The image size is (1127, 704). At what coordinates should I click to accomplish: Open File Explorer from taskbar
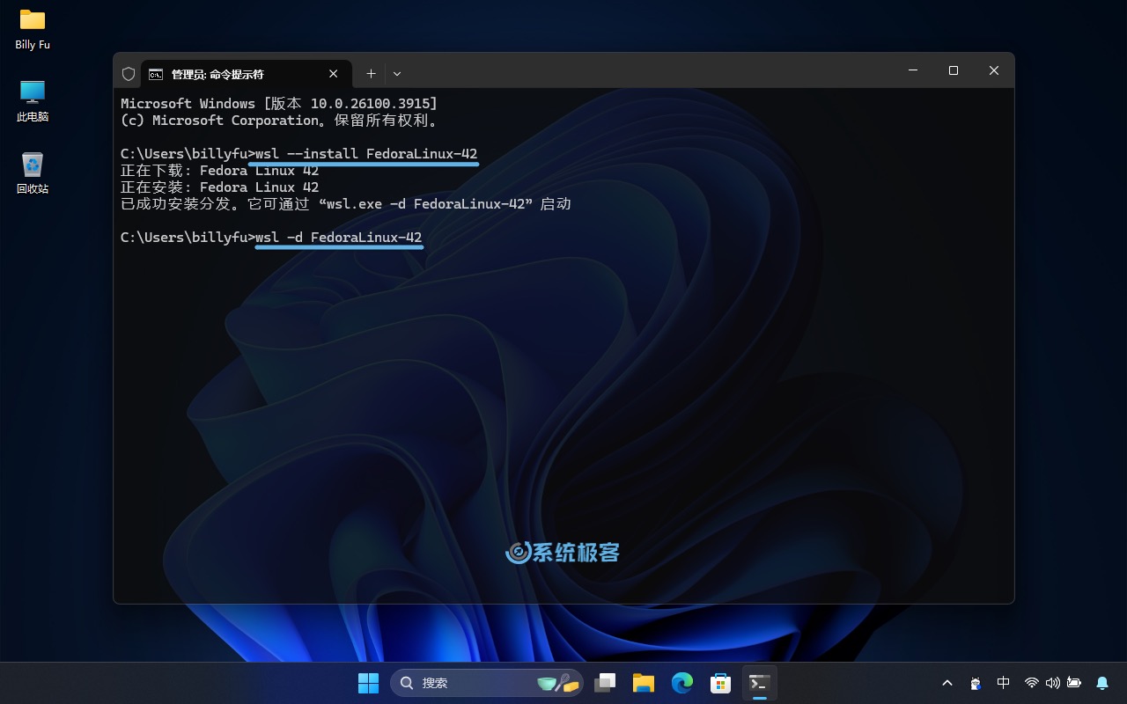click(644, 683)
